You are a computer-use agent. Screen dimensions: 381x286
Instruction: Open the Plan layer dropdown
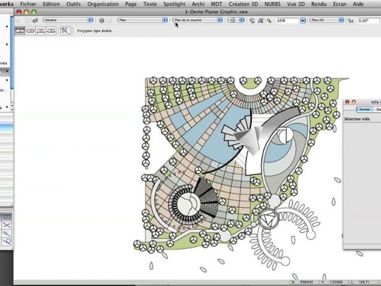[x=142, y=20]
